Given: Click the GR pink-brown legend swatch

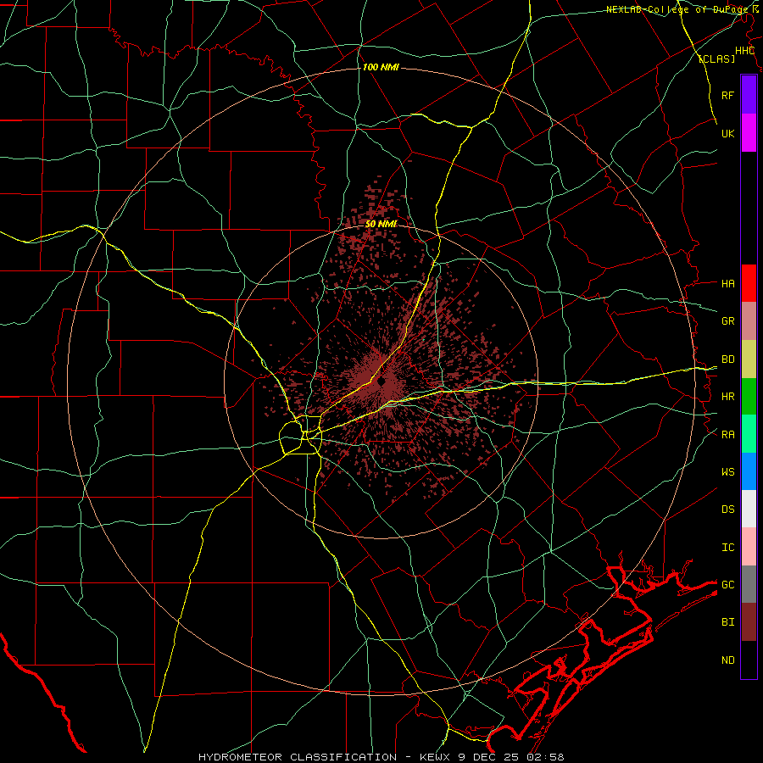Looking at the screenshot, I should (749, 320).
